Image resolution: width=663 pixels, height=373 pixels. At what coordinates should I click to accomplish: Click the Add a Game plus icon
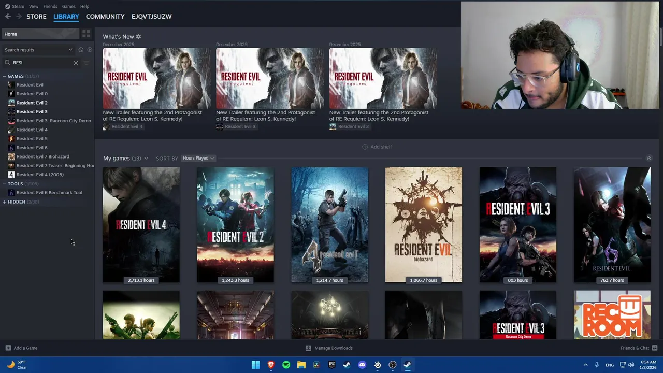pos(8,348)
